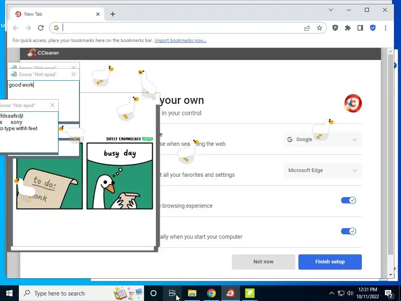Open the notification center icon
This screenshot has height=301, width=401.
pos(389,294)
